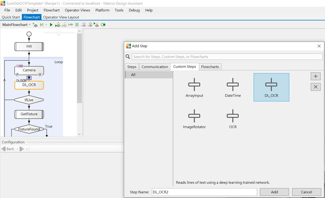Viewport: 325px width, 198px height.
Task: Click the X button to remove custom step
Action: tap(316, 87)
